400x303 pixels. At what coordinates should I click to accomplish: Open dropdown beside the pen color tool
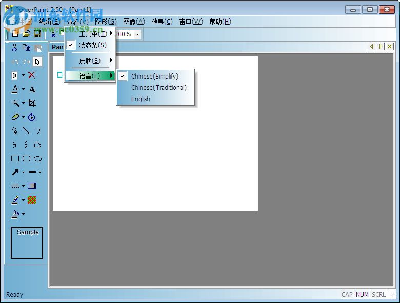pos(23,200)
